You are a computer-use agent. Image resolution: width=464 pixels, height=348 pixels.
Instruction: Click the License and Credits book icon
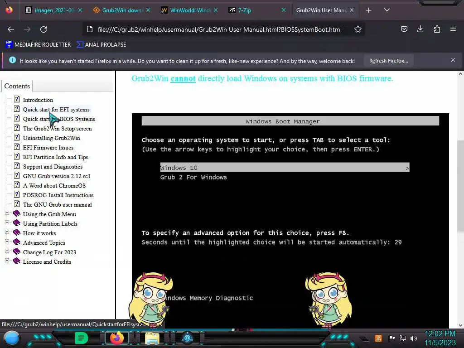pyautogui.click(x=17, y=261)
